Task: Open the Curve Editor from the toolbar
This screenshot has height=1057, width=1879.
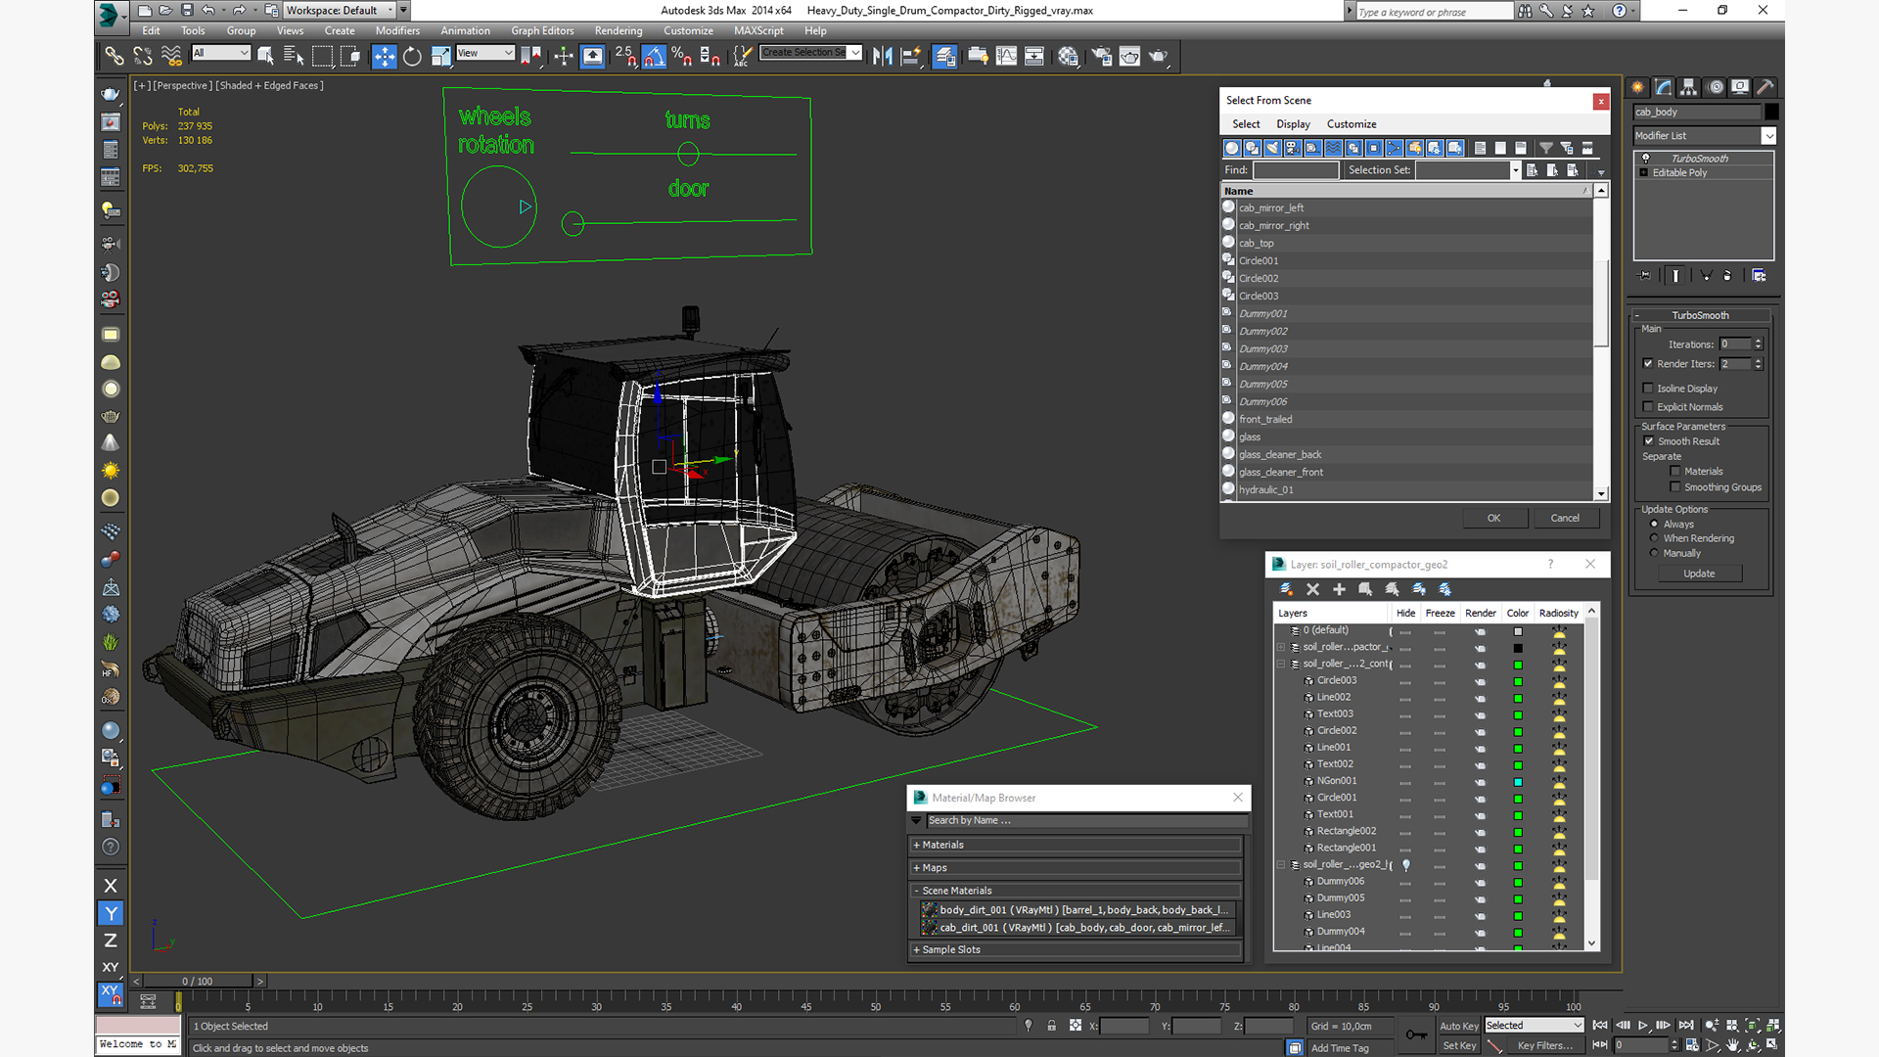Action: coord(1006,56)
